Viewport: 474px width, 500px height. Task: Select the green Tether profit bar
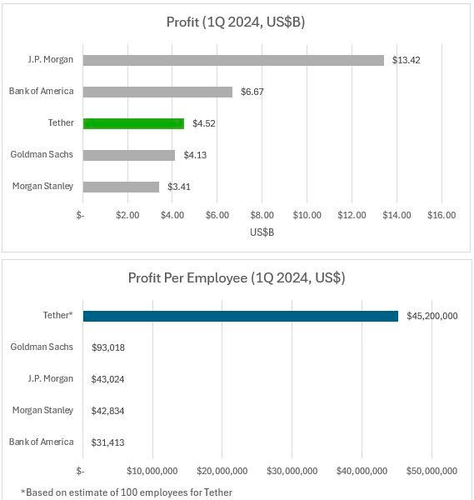click(133, 123)
